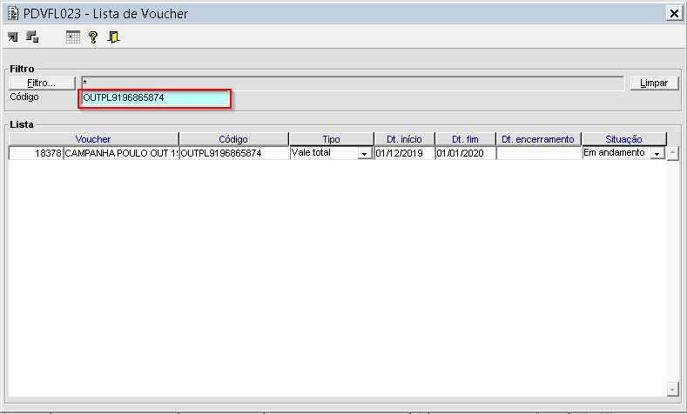
Task: Click the Dt. início column header
Action: coord(404,139)
